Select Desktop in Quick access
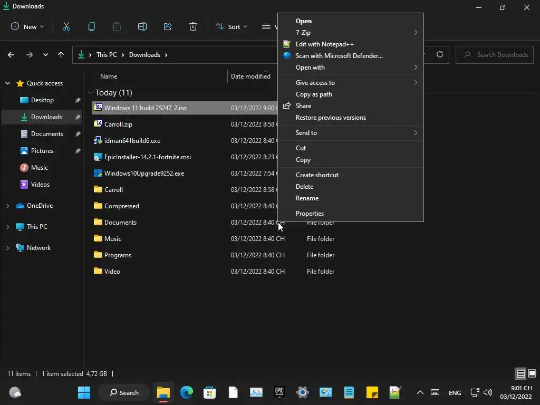 point(42,100)
